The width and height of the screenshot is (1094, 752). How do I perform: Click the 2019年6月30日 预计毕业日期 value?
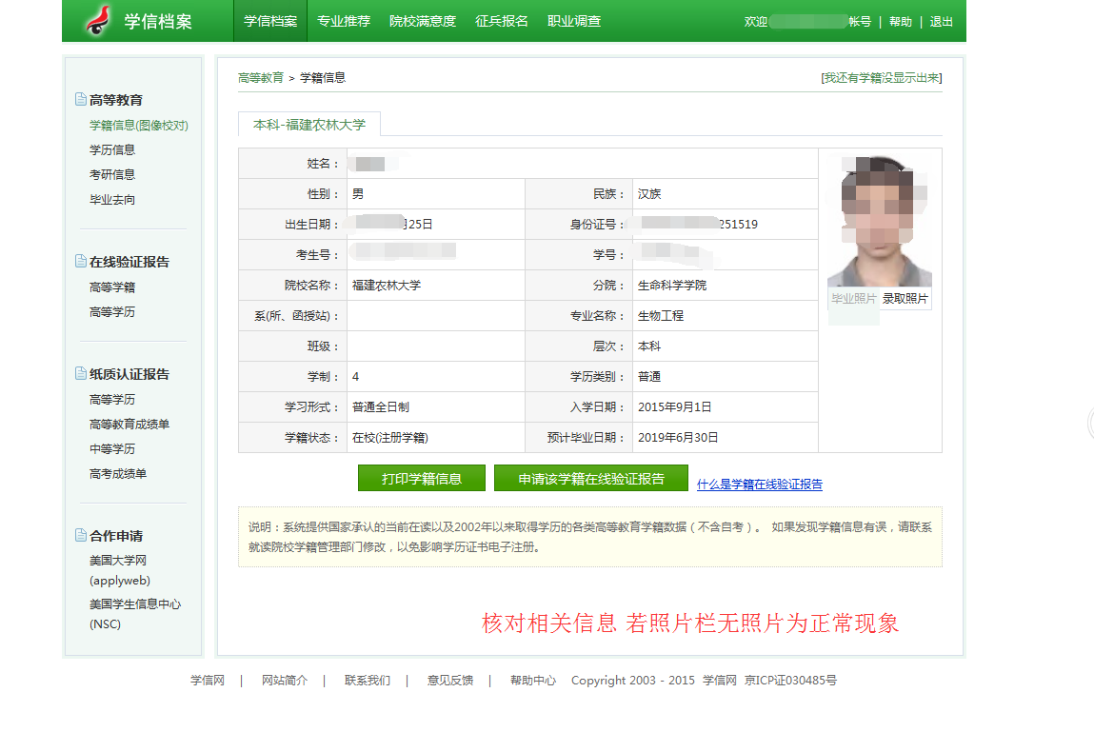pyautogui.click(x=678, y=437)
